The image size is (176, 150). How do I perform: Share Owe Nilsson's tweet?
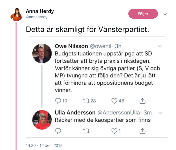click(x=143, y=101)
